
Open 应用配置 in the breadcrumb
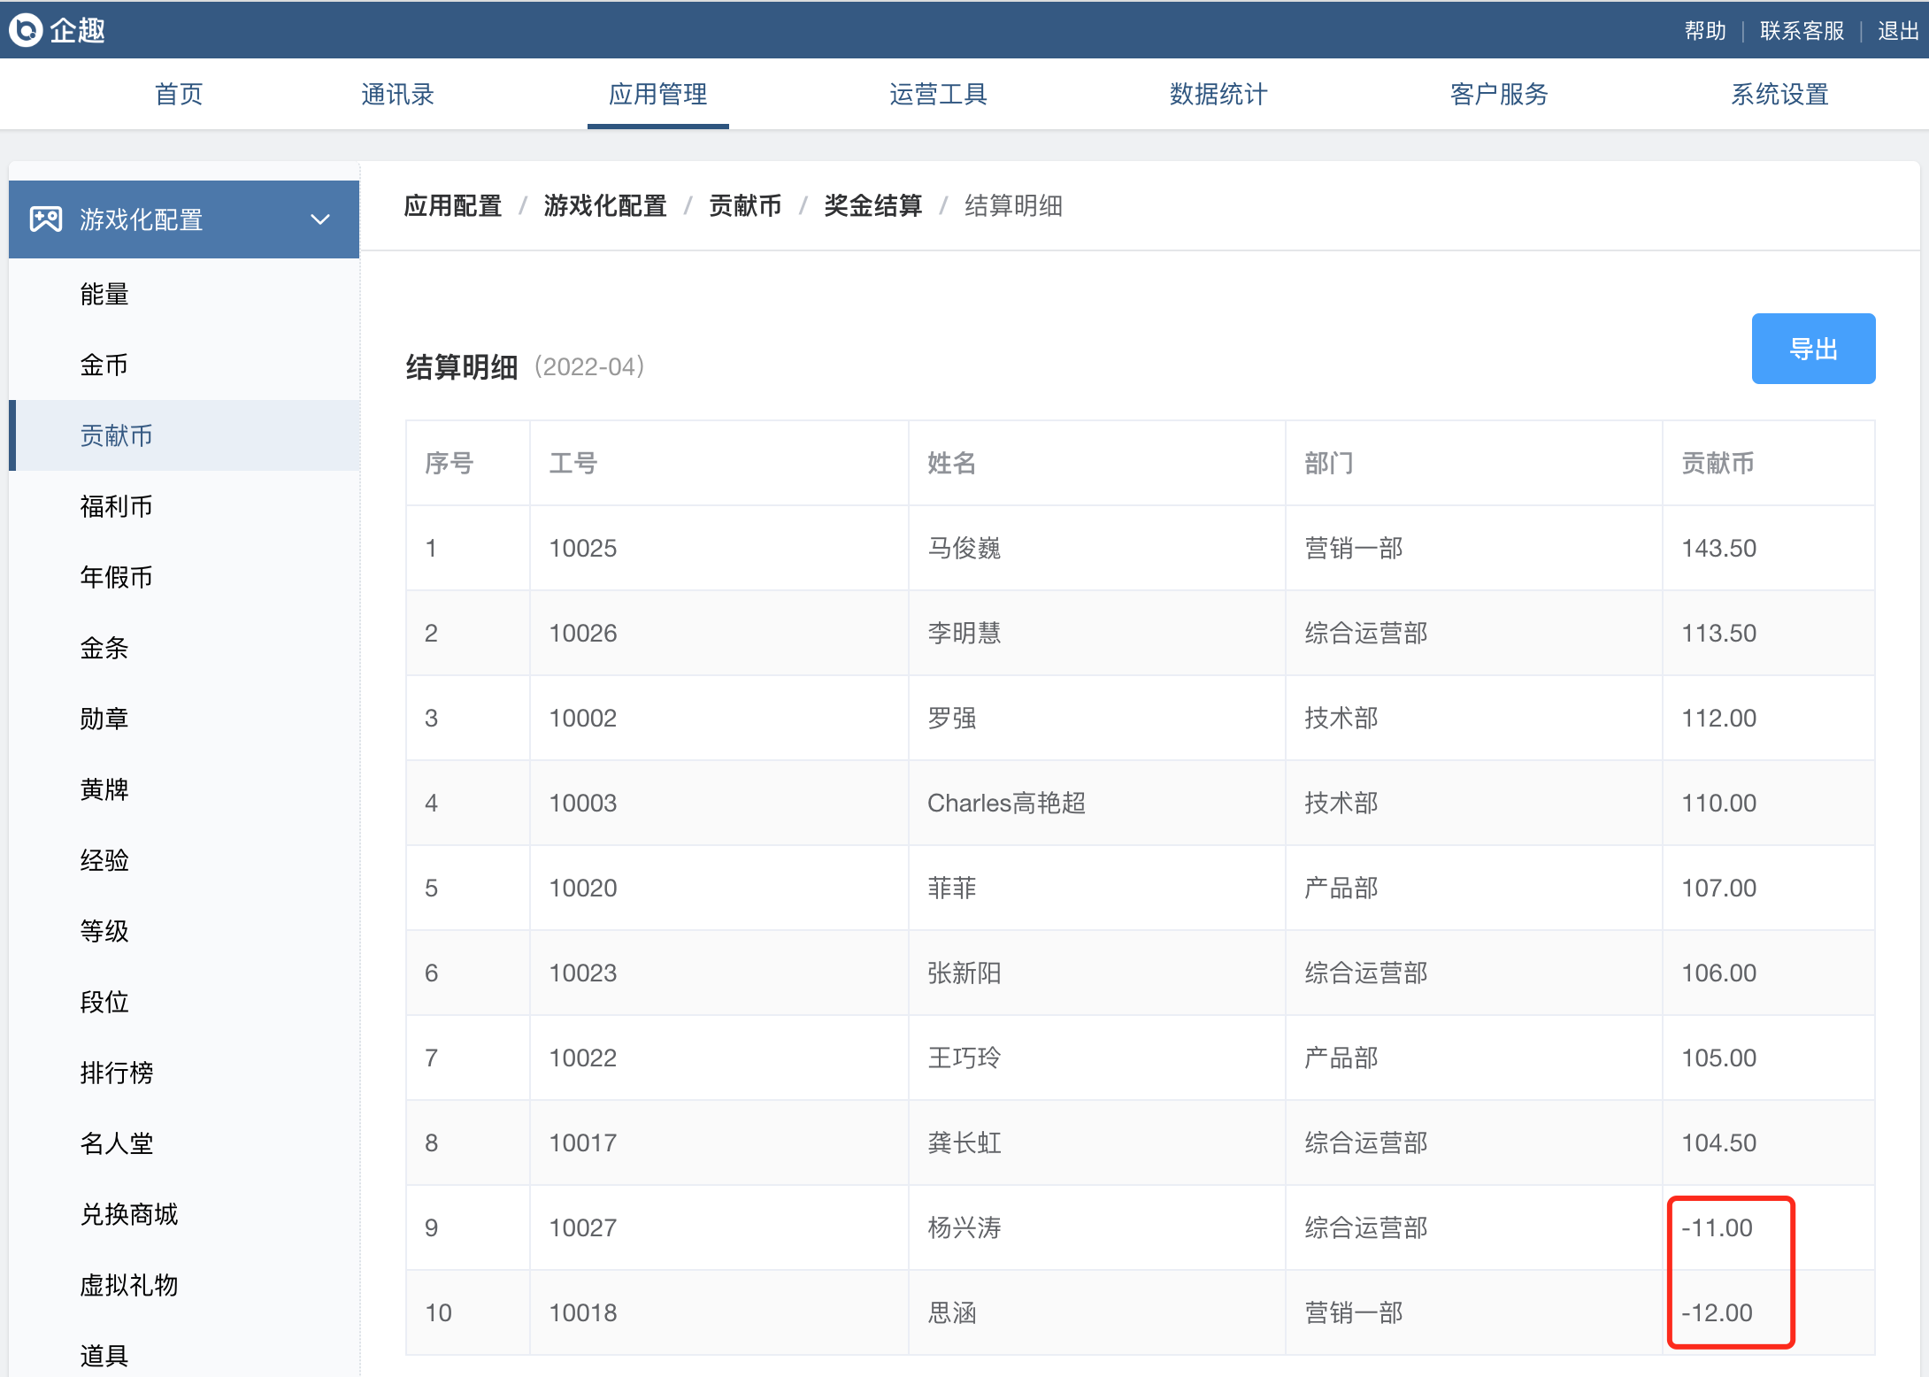(453, 206)
